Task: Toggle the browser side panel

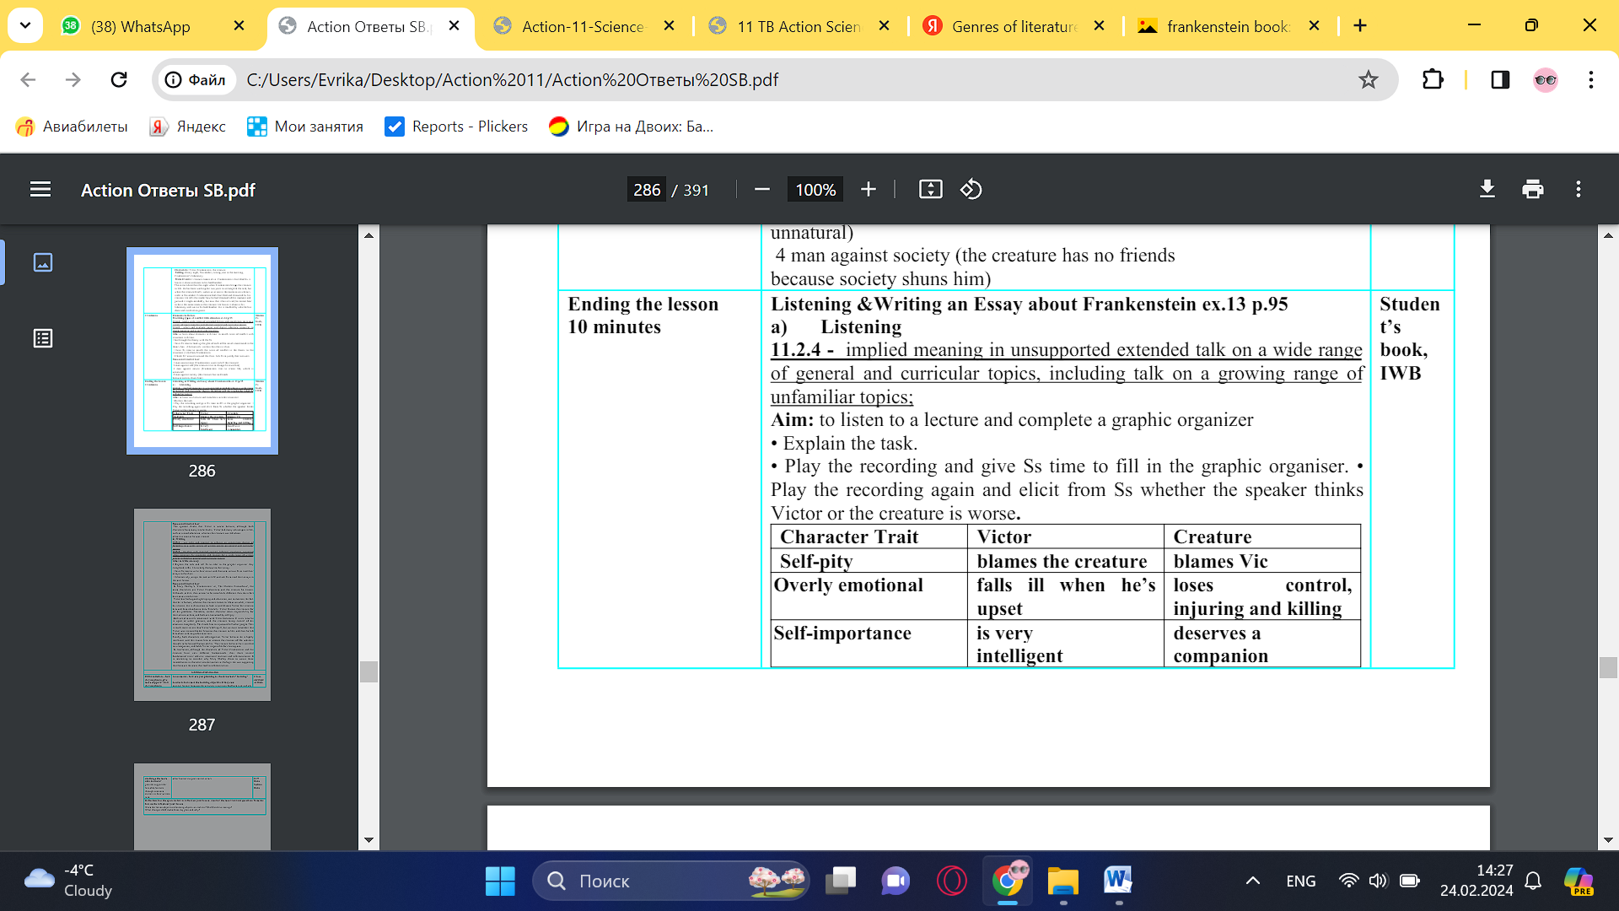Action: tap(1500, 79)
